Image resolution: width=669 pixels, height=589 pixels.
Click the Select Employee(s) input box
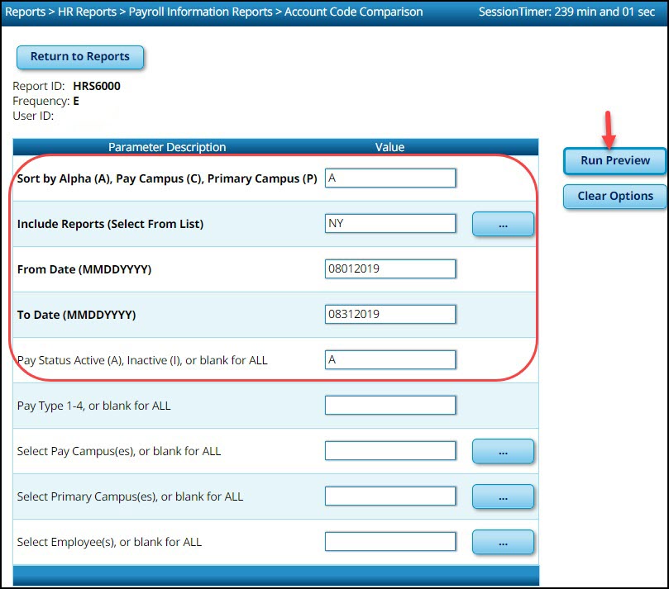(x=390, y=541)
